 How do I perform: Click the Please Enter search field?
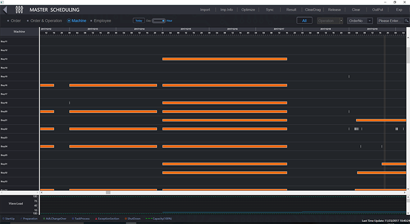tap(389, 21)
